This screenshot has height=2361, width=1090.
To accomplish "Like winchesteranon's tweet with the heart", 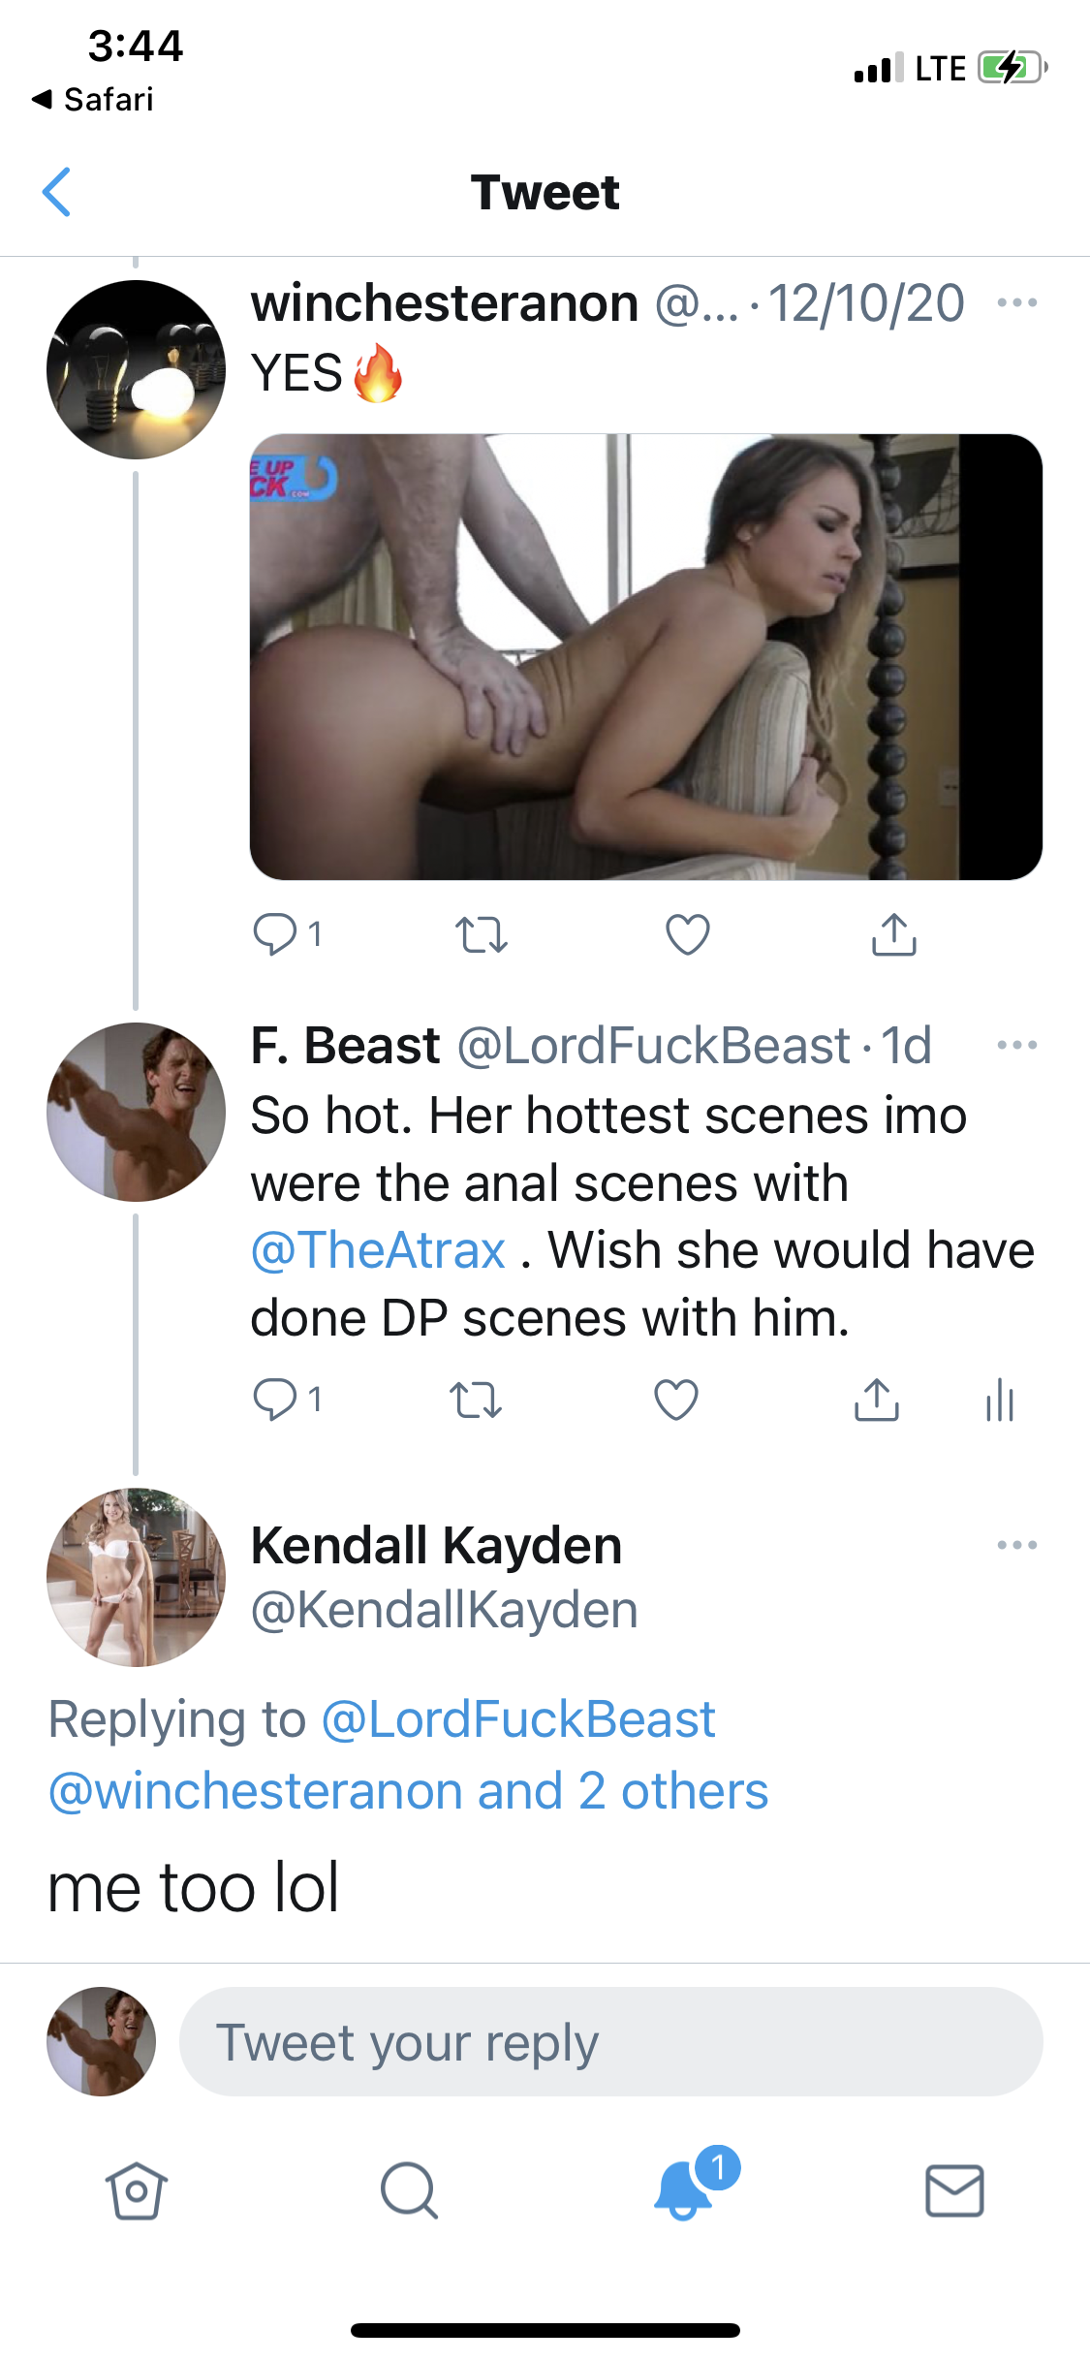I will pyautogui.click(x=688, y=934).
